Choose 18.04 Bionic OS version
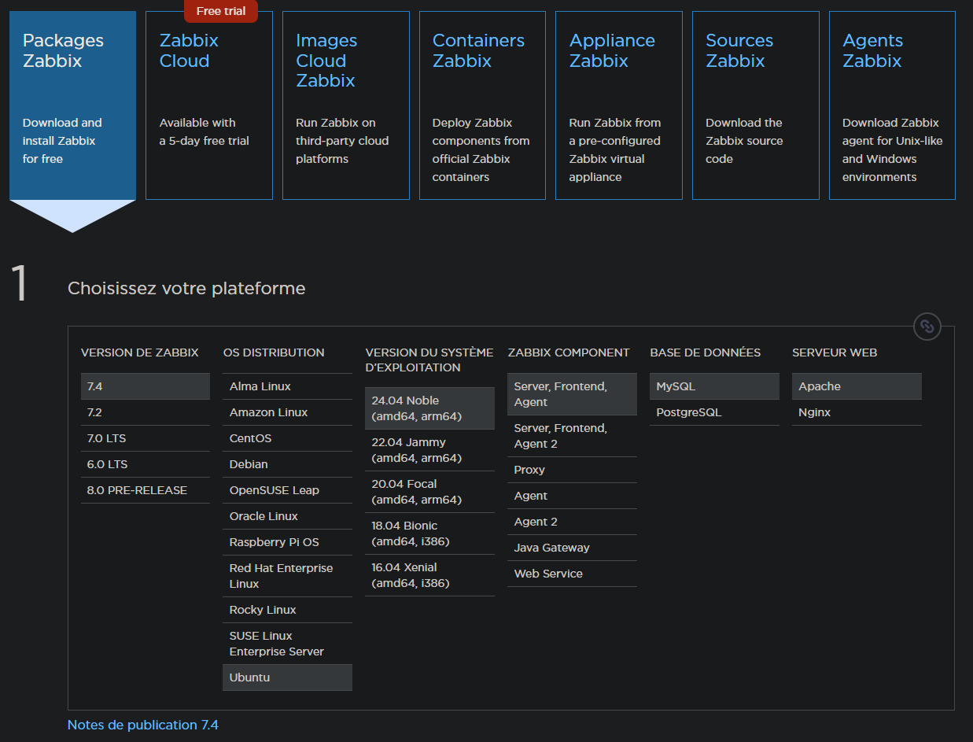Screen dimensions: 973x742 (x=429, y=533)
